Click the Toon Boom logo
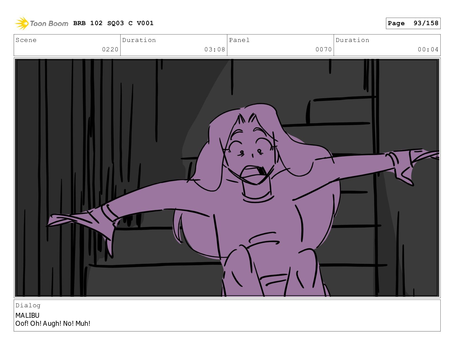455x352 pixels. coord(41,23)
